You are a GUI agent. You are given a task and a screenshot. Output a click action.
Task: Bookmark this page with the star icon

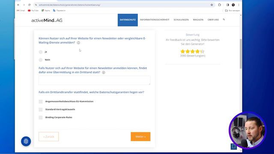pos(212,5)
